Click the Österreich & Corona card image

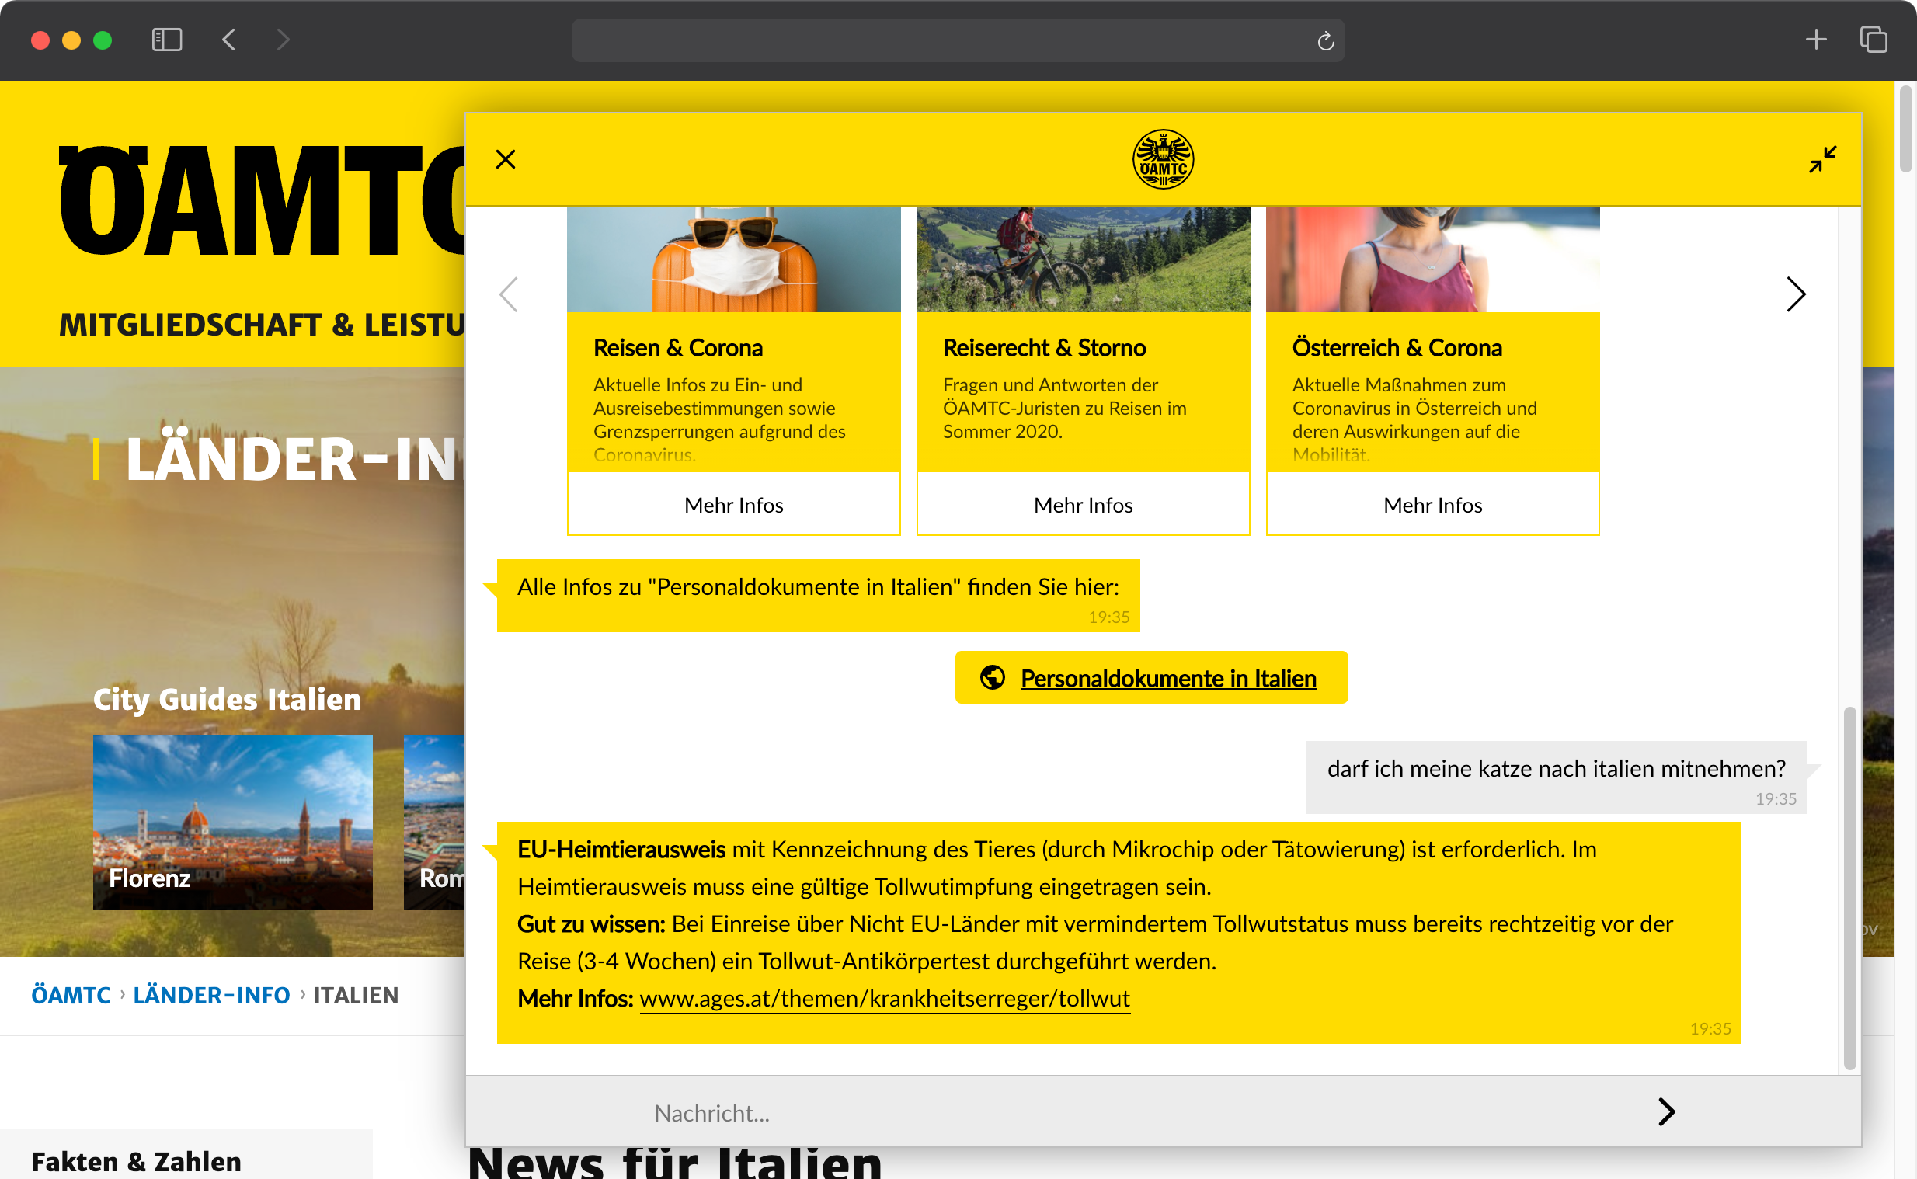pos(1432,259)
